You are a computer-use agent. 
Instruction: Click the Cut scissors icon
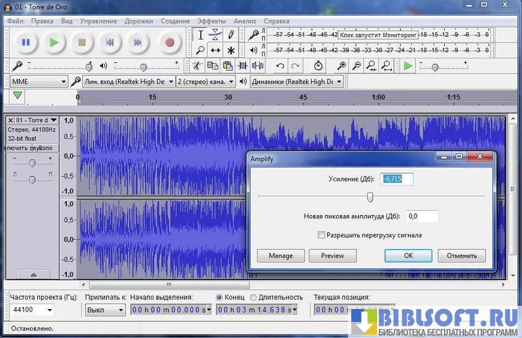197,66
